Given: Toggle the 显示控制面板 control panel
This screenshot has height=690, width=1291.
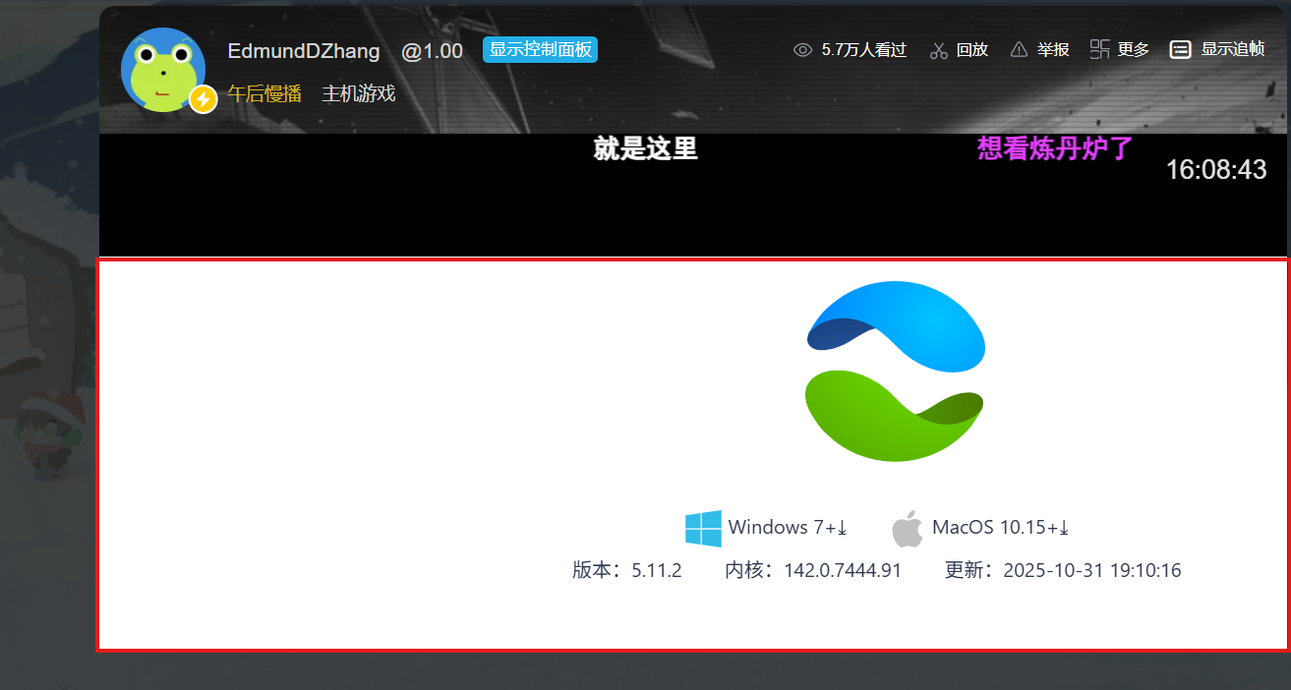Looking at the screenshot, I should (539, 50).
